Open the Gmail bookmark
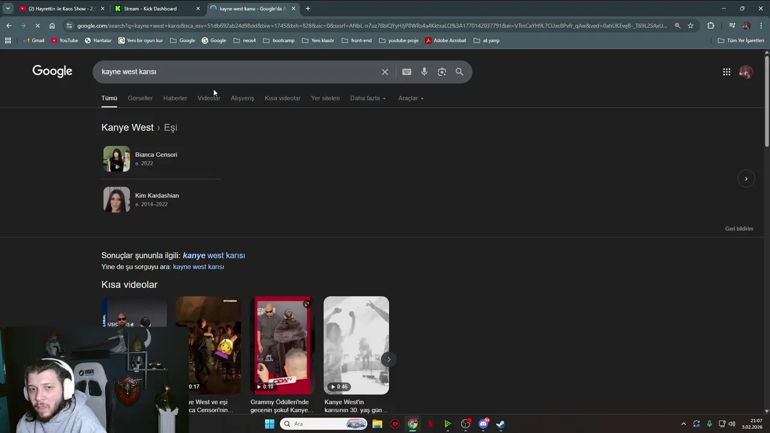 [34, 40]
